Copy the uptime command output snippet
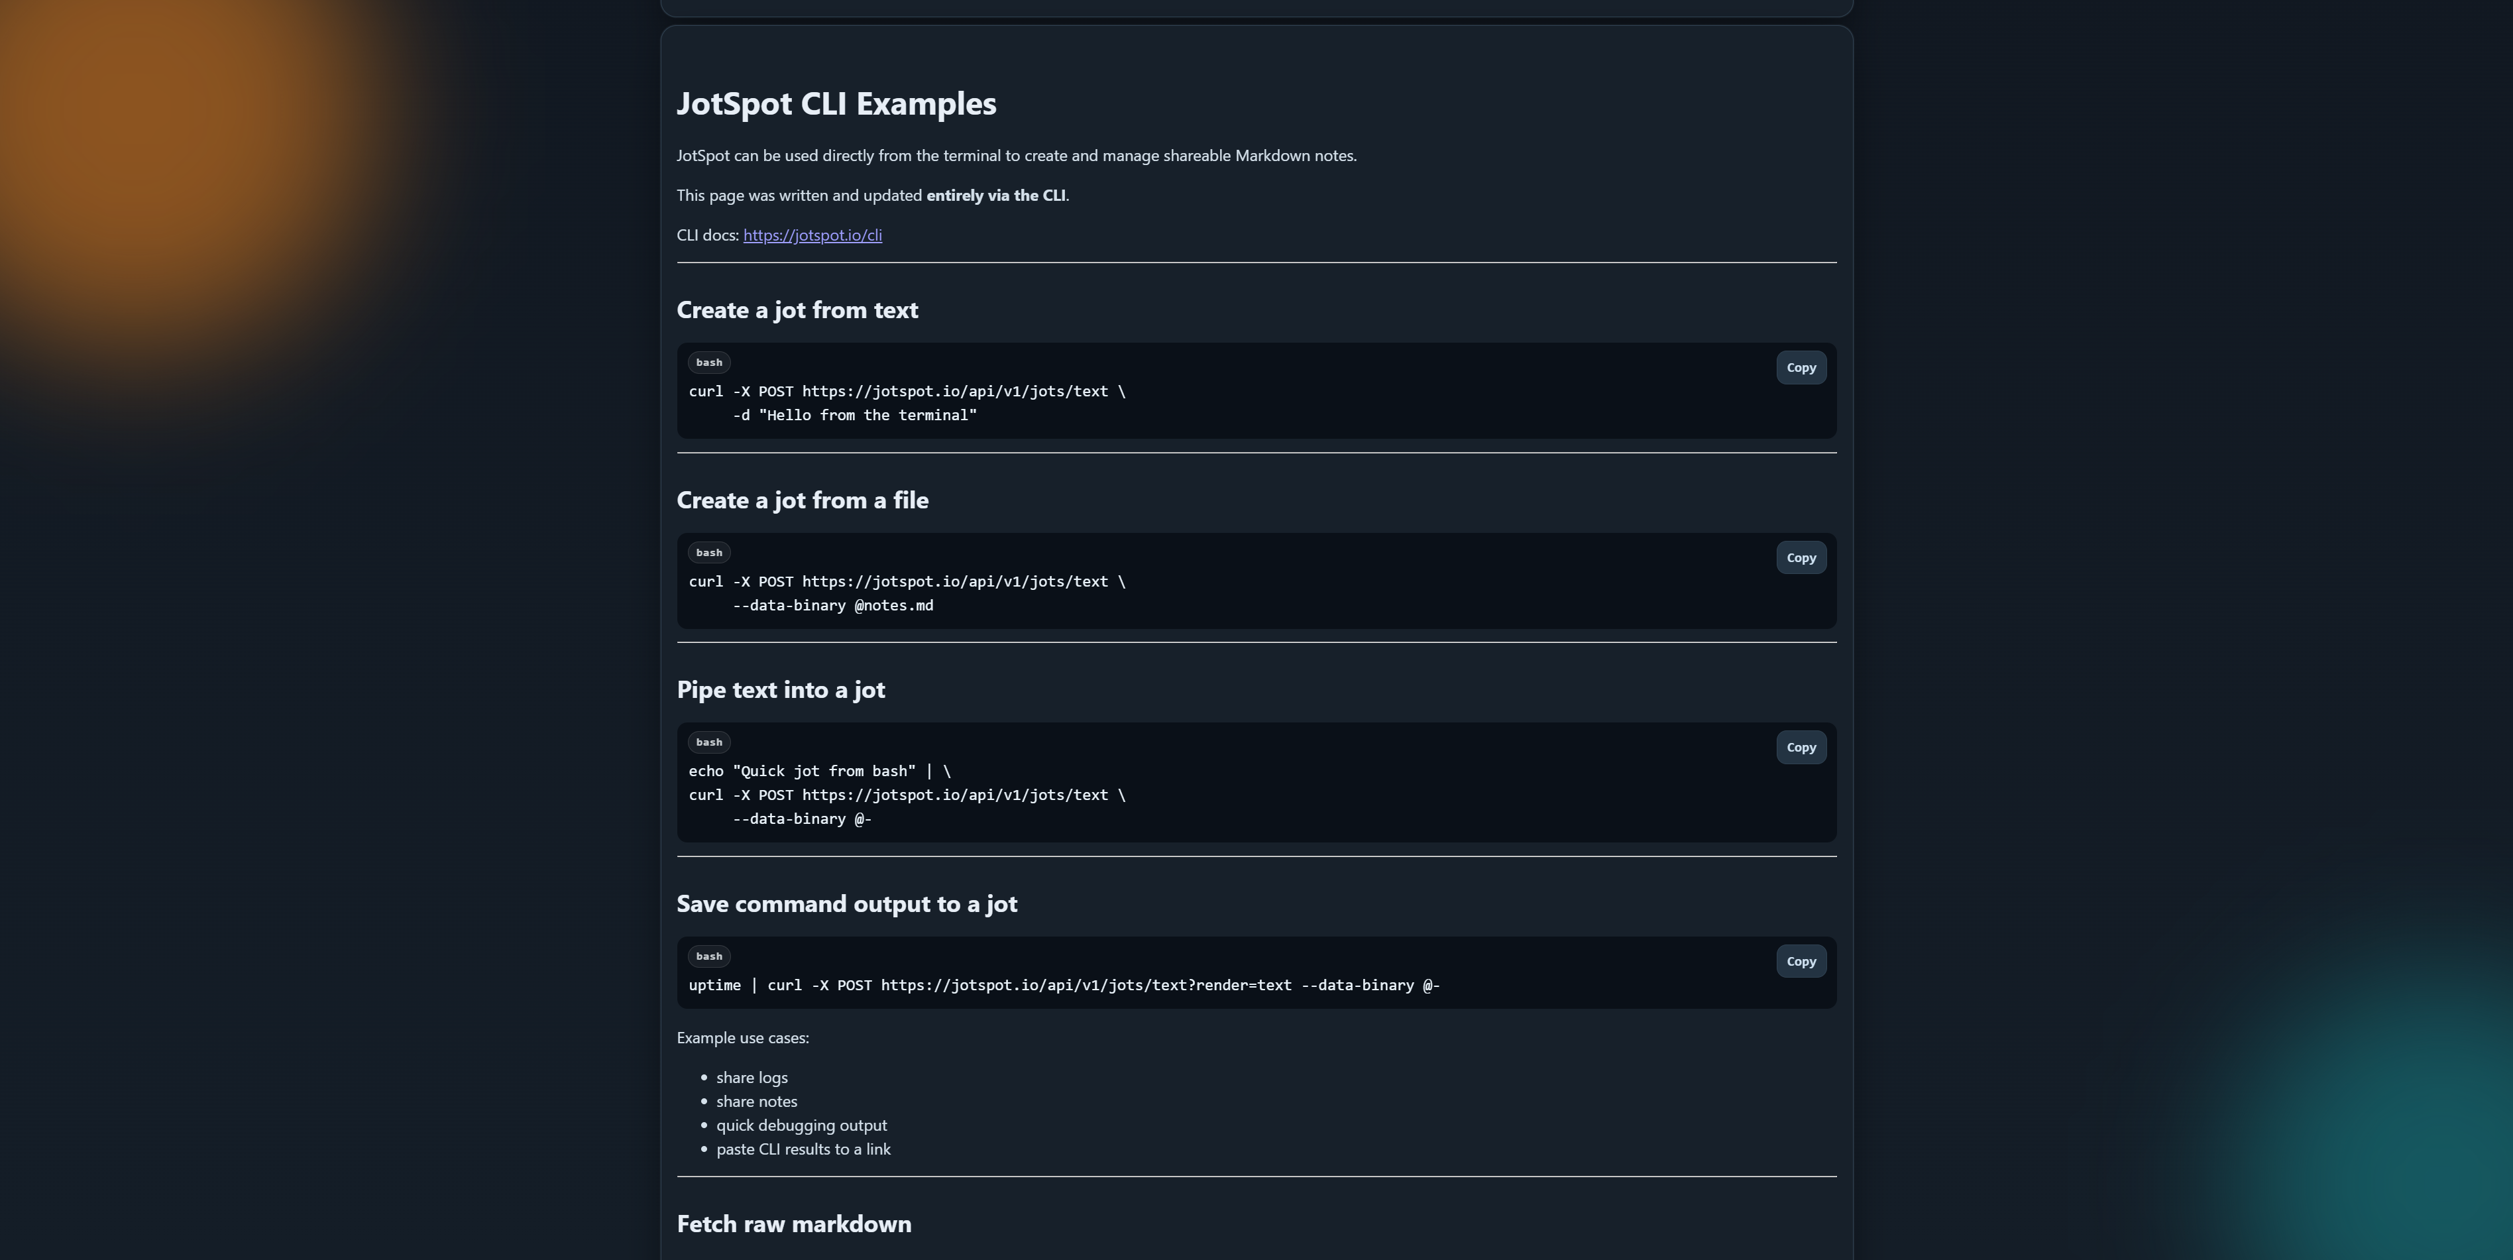 click(1800, 961)
